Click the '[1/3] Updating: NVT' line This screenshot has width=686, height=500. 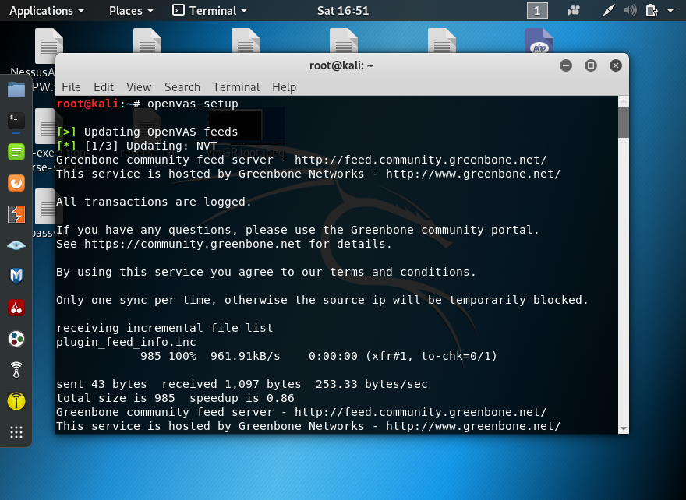pos(136,146)
